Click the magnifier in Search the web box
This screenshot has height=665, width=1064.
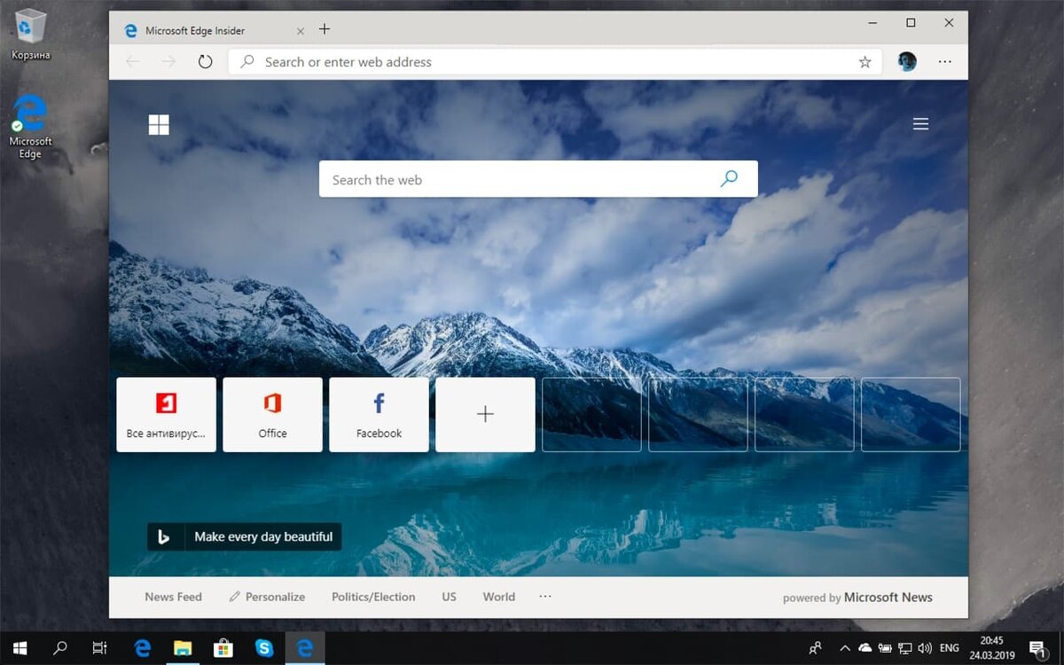pos(729,179)
